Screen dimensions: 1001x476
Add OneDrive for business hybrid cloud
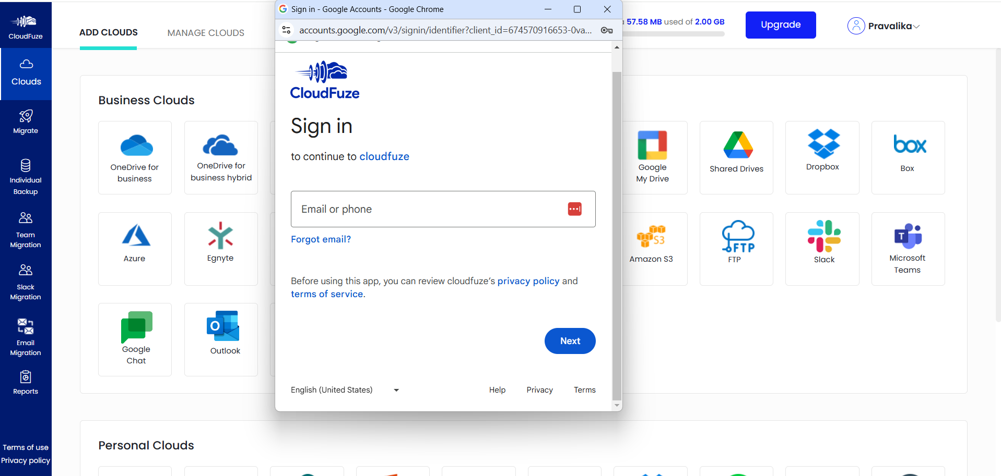click(221, 157)
